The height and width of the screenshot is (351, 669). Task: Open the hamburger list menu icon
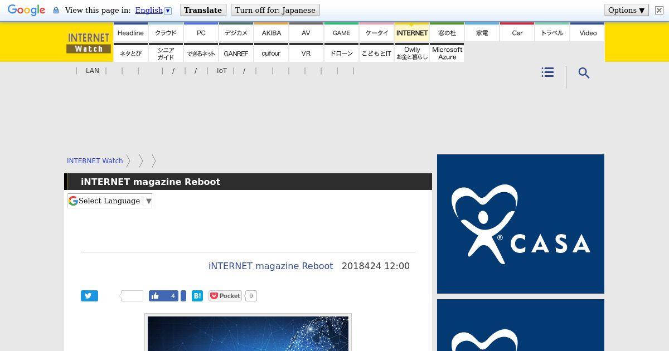point(547,72)
